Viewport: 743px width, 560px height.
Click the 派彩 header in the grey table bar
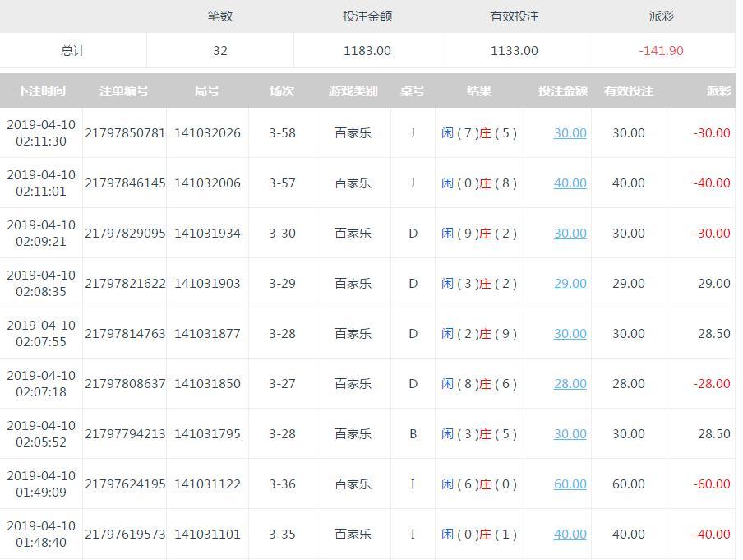[x=719, y=90]
